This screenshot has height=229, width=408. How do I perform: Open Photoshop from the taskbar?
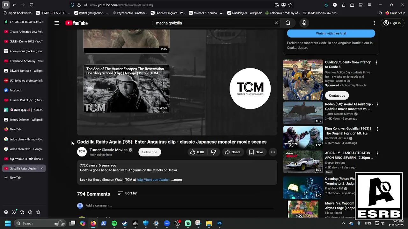coord(219,223)
